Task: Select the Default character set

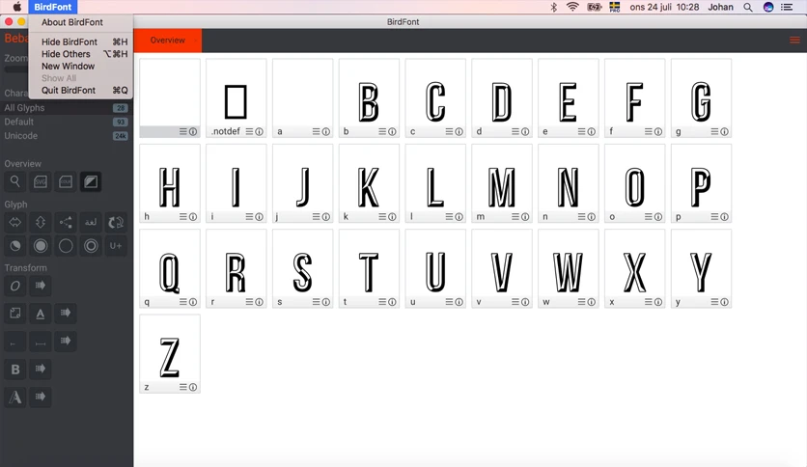Action: point(67,122)
